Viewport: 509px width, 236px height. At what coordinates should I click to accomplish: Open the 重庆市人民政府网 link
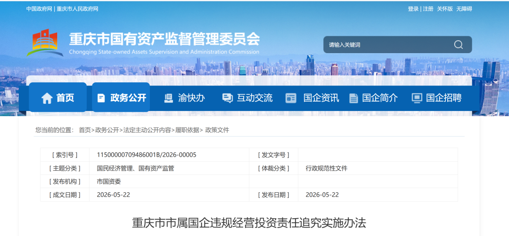click(78, 9)
